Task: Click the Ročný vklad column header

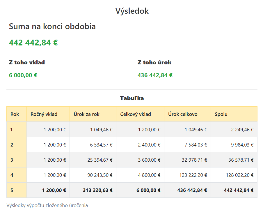Action: (44, 114)
